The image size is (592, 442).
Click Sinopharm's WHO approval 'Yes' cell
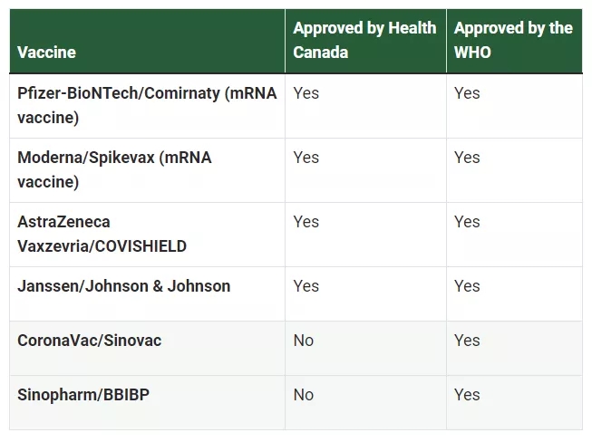click(x=467, y=394)
